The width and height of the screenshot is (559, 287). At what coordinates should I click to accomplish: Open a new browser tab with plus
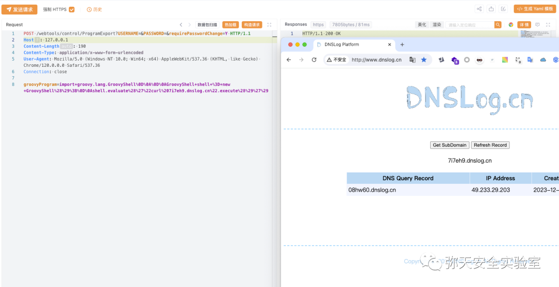[x=402, y=45]
